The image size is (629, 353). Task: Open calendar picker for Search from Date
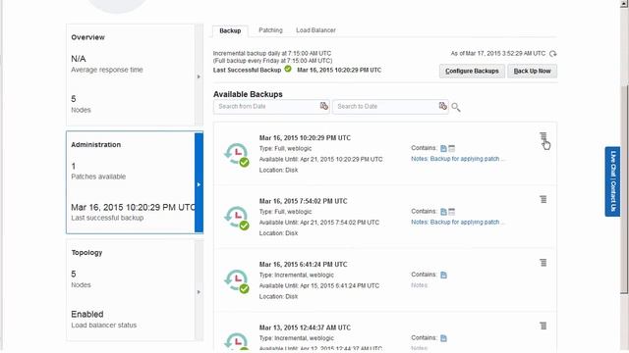point(323,106)
